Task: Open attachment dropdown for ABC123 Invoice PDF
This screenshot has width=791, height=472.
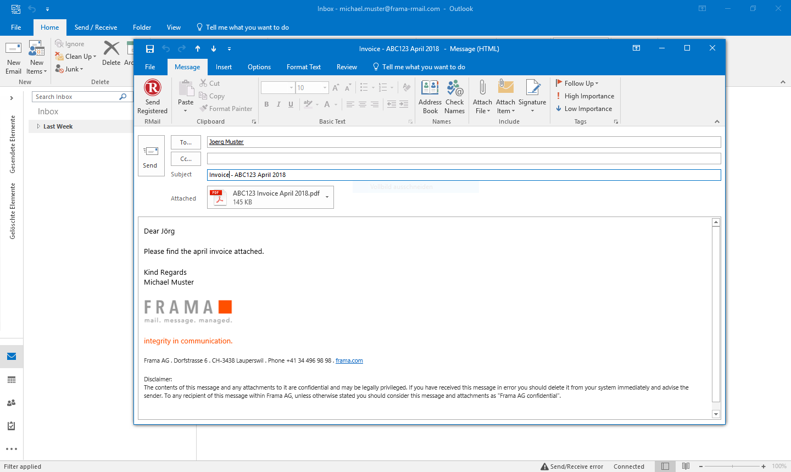Action: click(x=327, y=197)
